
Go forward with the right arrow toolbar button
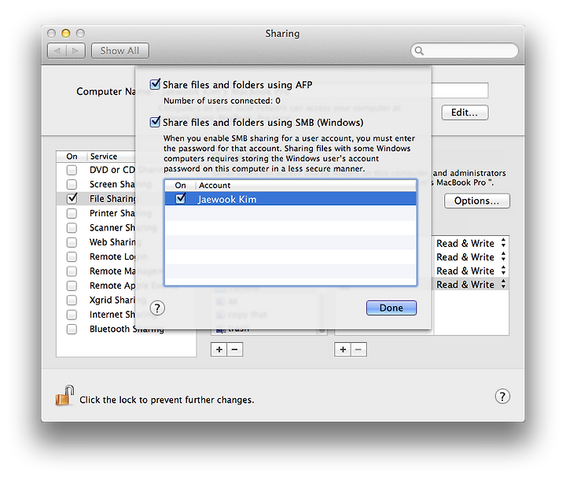[75, 50]
